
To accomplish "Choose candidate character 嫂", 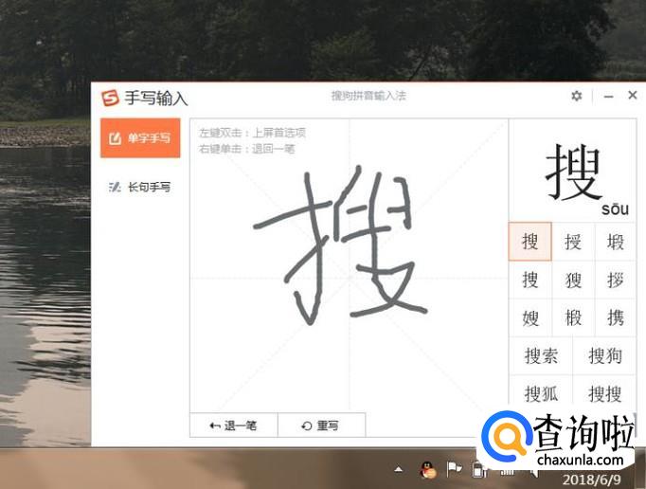I will [529, 317].
